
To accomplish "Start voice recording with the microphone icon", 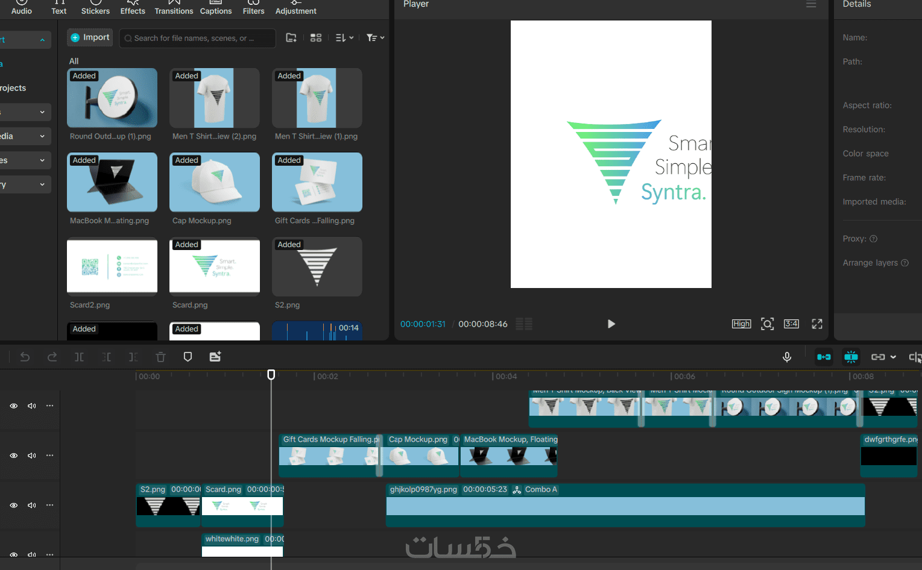I will pos(787,357).
